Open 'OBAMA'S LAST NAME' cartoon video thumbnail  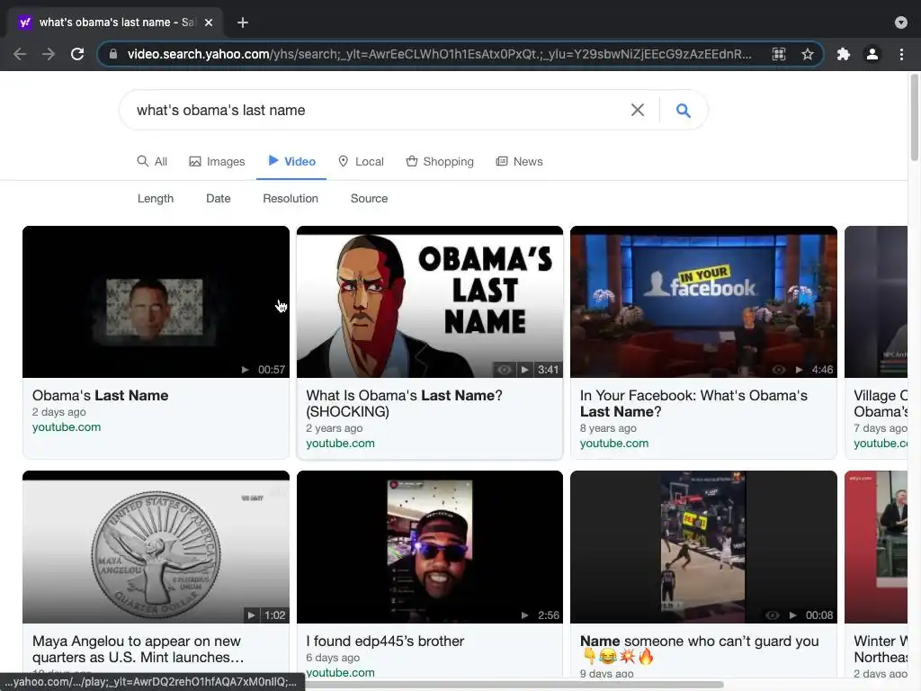(x=430, y=301)
